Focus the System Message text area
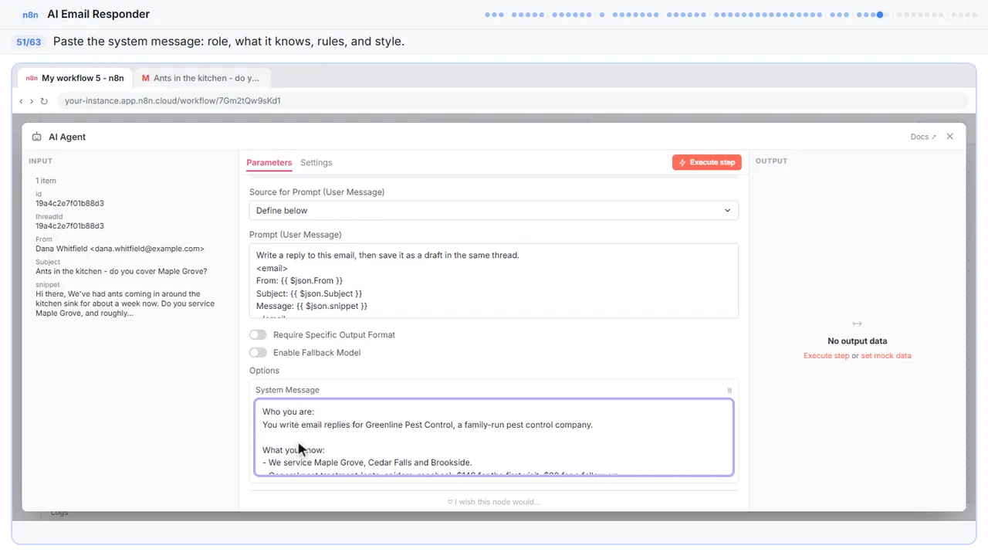This screenshot has width=988, height=556. pos(493,437)
